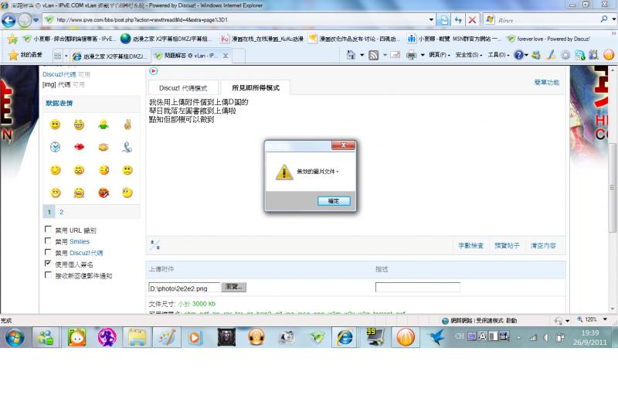Viewport: 618px width, 416px height.
Task: Open the 安全性(S) menu
Action: 469,55
